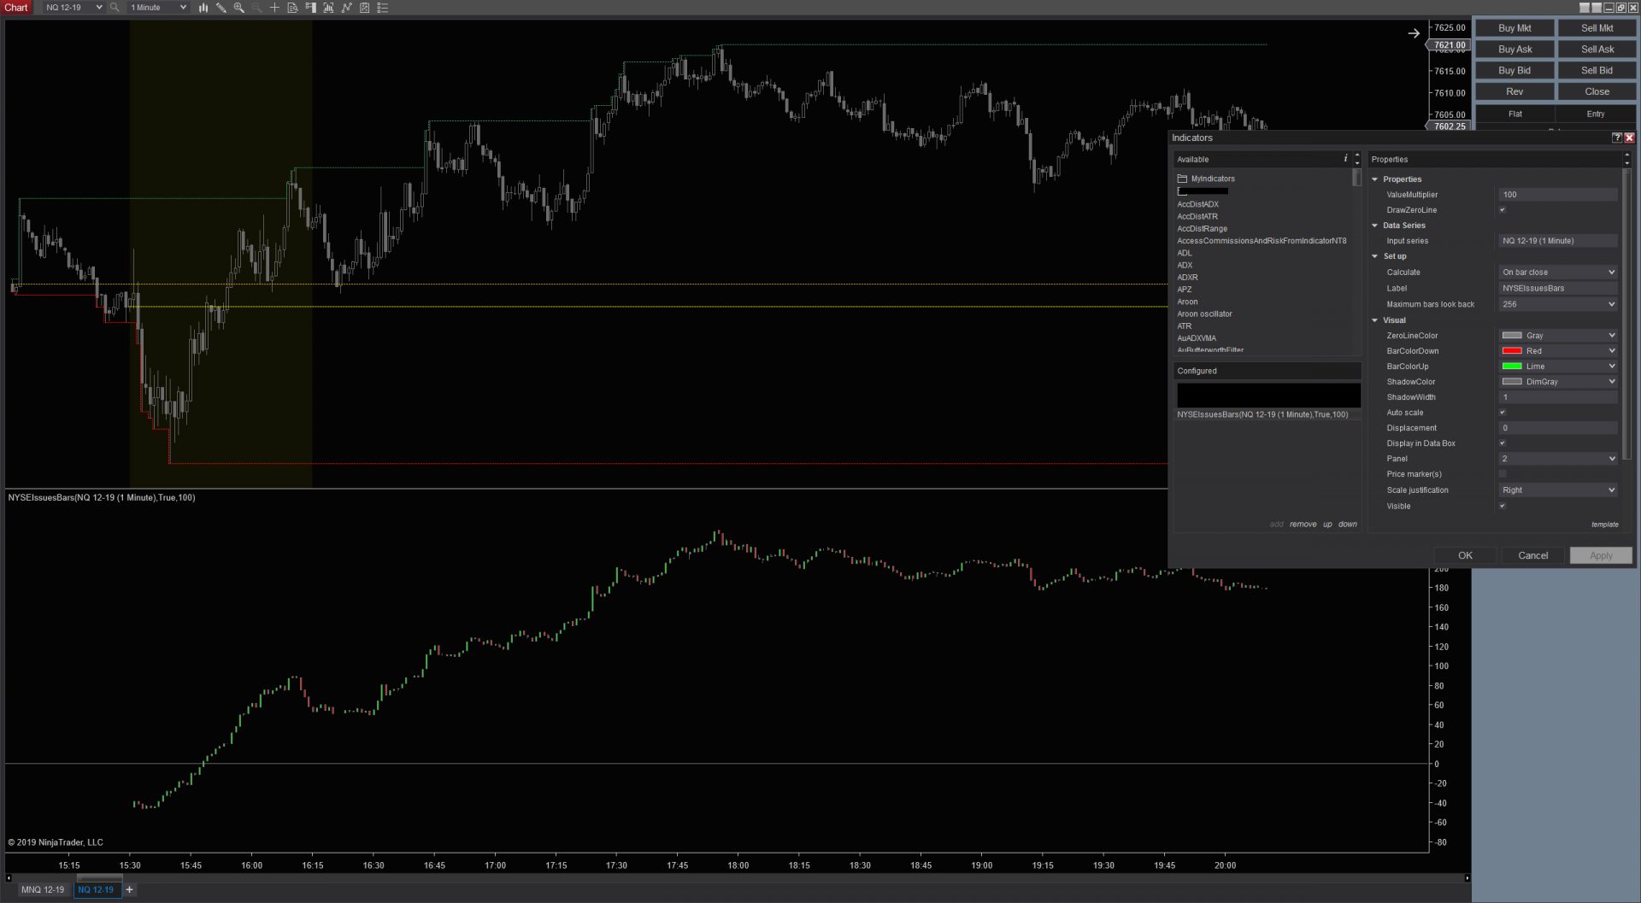Open the bar type chart style icon
Image resolution: width=1641 pixels, height=903 pixels.
pyautogui.click(x=203, y=8)
